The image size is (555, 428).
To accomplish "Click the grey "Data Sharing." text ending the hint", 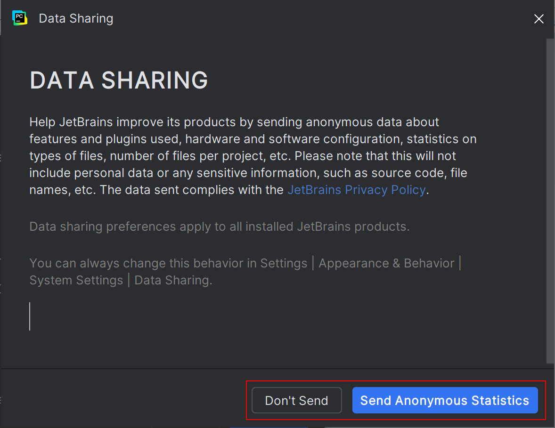I will [173, 280].
